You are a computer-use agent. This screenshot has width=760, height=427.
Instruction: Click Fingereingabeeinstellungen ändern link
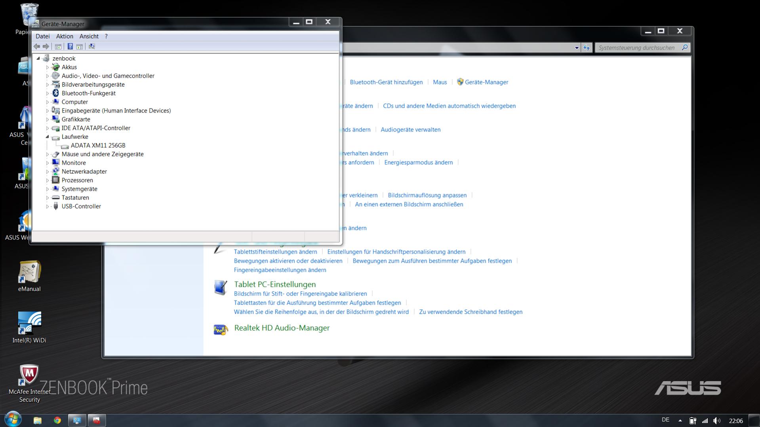pos(280,270)
